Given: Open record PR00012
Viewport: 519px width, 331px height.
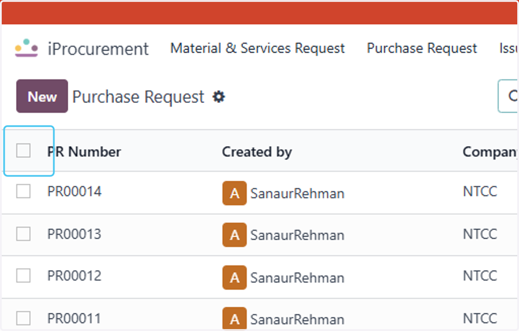Looking at the screenshot, I should (x=74, y=275).
